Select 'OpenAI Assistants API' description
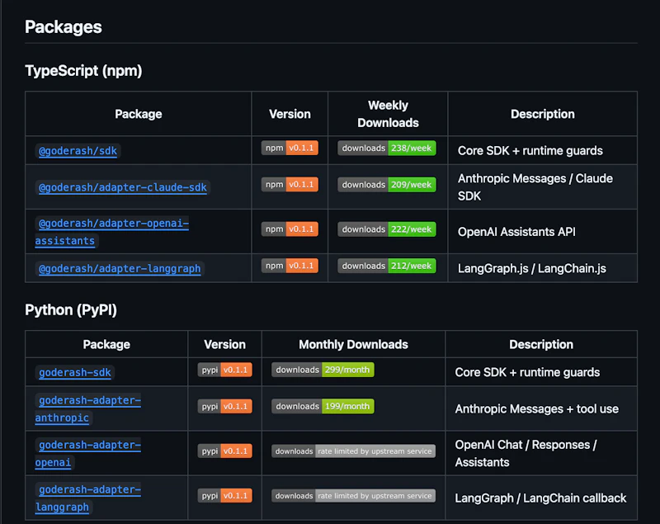Viewport: 660px width, 524px height. [x=516, y=232]
